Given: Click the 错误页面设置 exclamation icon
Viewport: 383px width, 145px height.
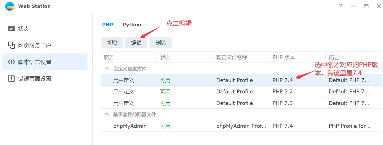Looking at the screenshot, I should pyautogui.click(x=11, y=78).
